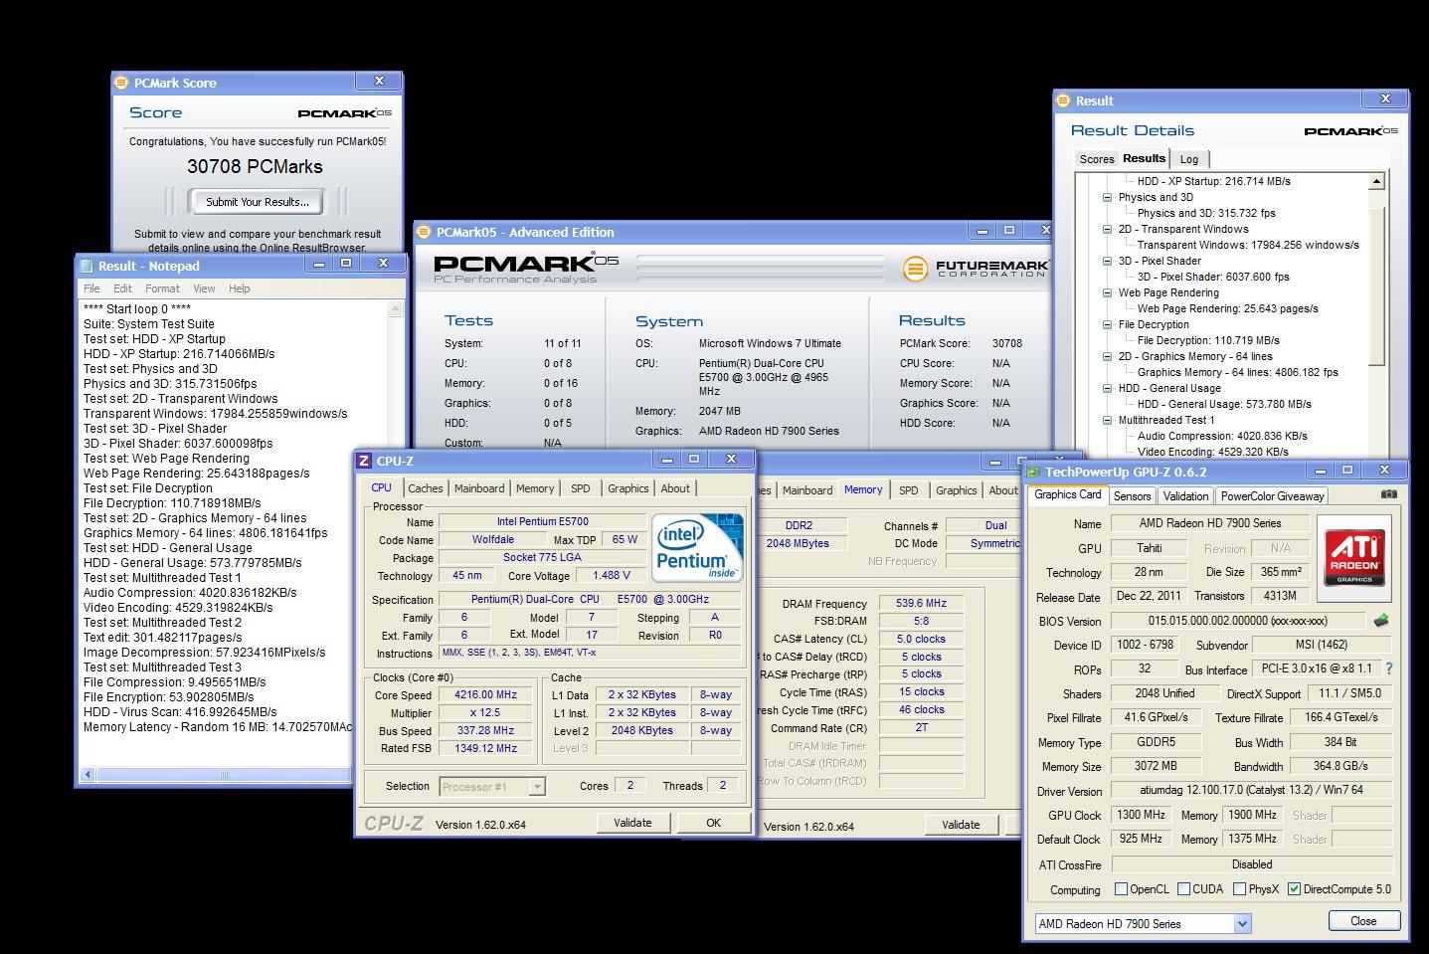Click the PCMark05 Advanced Edition title icon
Image resolution: width=1429 pixels, height=954 pixels.
coord(424,232)
